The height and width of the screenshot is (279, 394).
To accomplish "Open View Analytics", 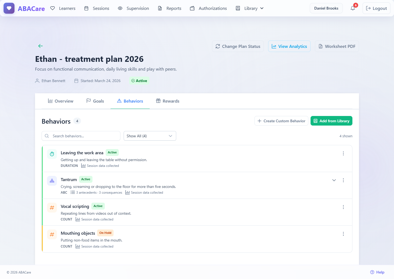I will pos(289,46).
